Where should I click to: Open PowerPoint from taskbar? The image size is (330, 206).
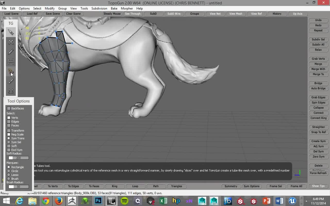267,201
